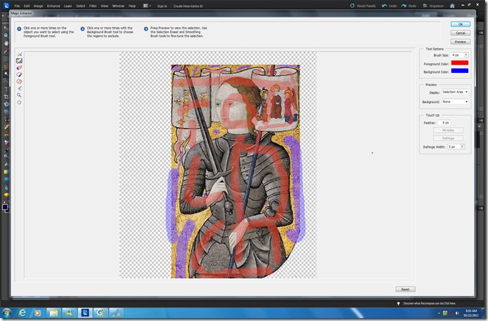
Task: Activate the Zoom tool in Magic Extractor
Action: [x=19, y=95]
